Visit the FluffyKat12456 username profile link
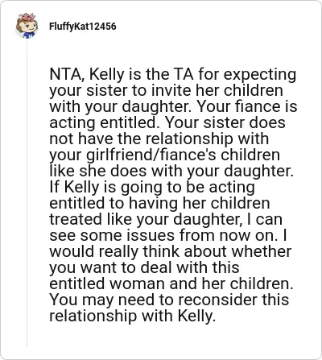Screen dimensions: 322x360 83,27
